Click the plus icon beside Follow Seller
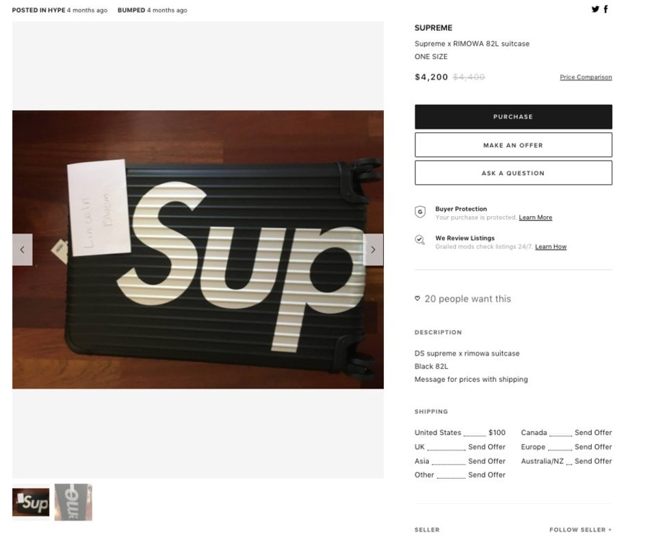Viewport: 665px width, 537px height. tap(610, 529)
